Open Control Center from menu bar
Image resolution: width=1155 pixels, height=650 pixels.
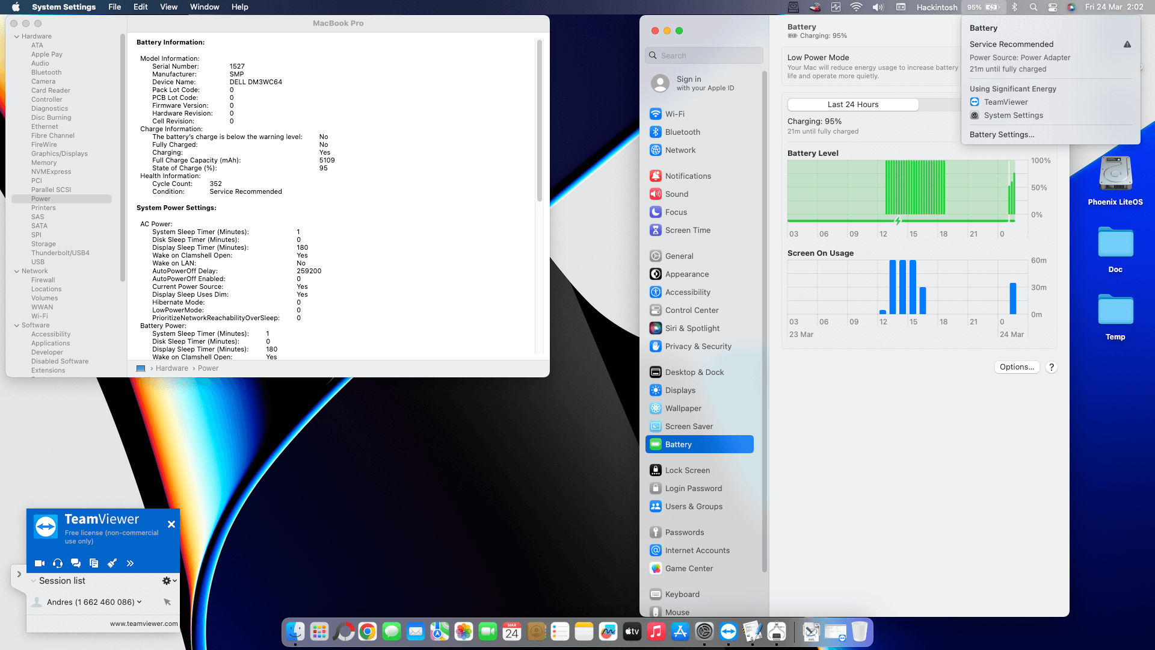pyautogui.click(x=1052, y=7)
